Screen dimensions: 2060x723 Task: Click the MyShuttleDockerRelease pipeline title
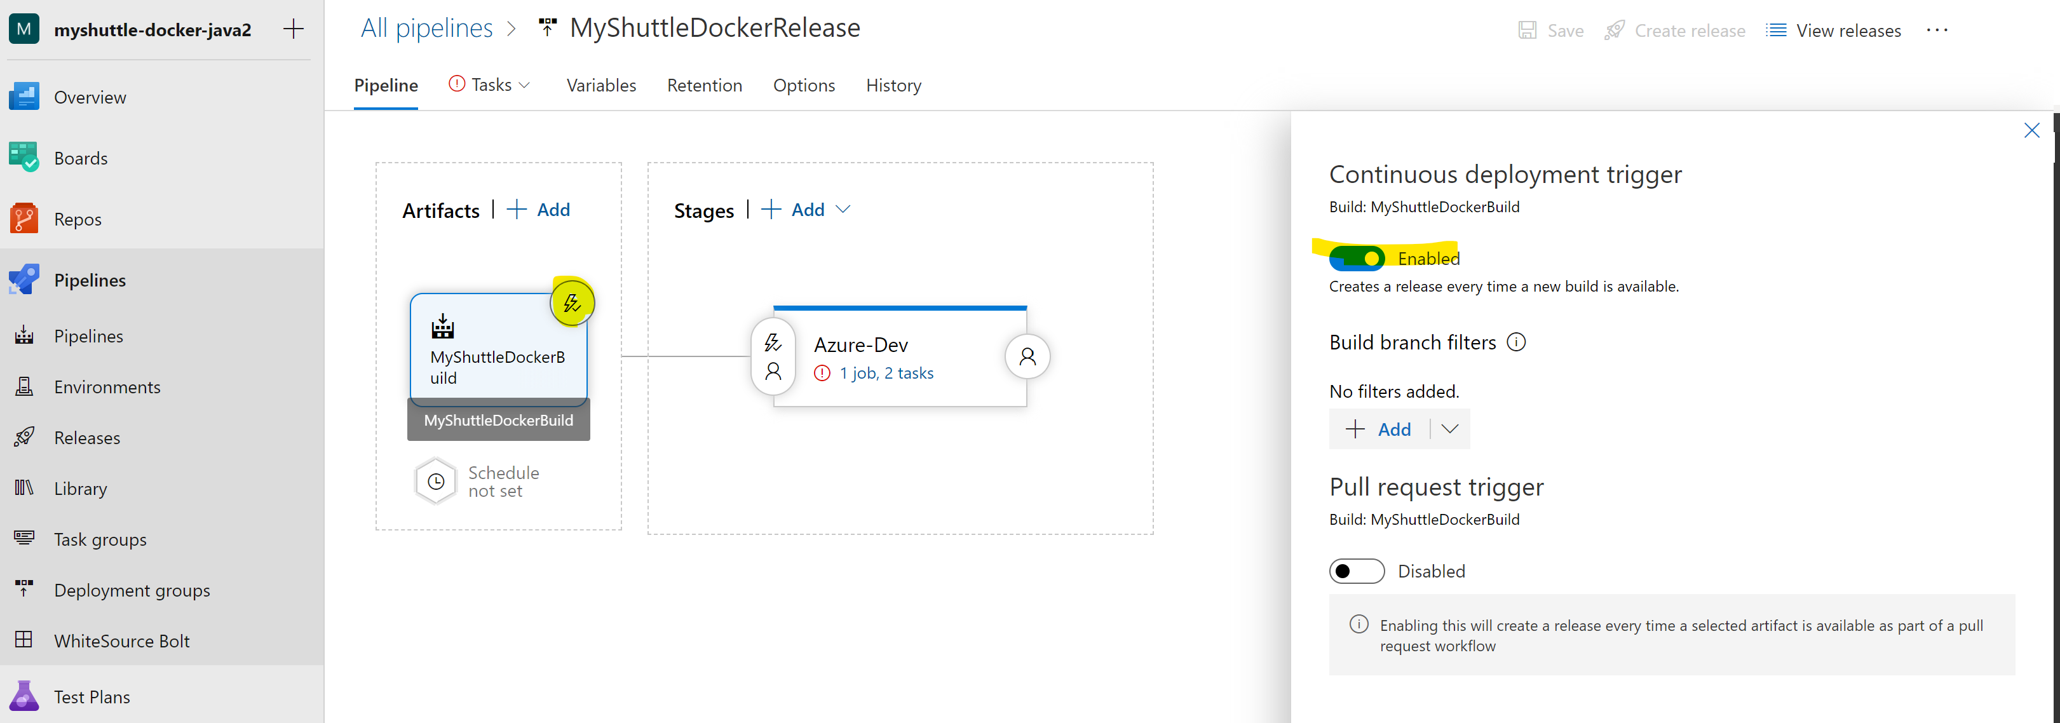[715, 28]
